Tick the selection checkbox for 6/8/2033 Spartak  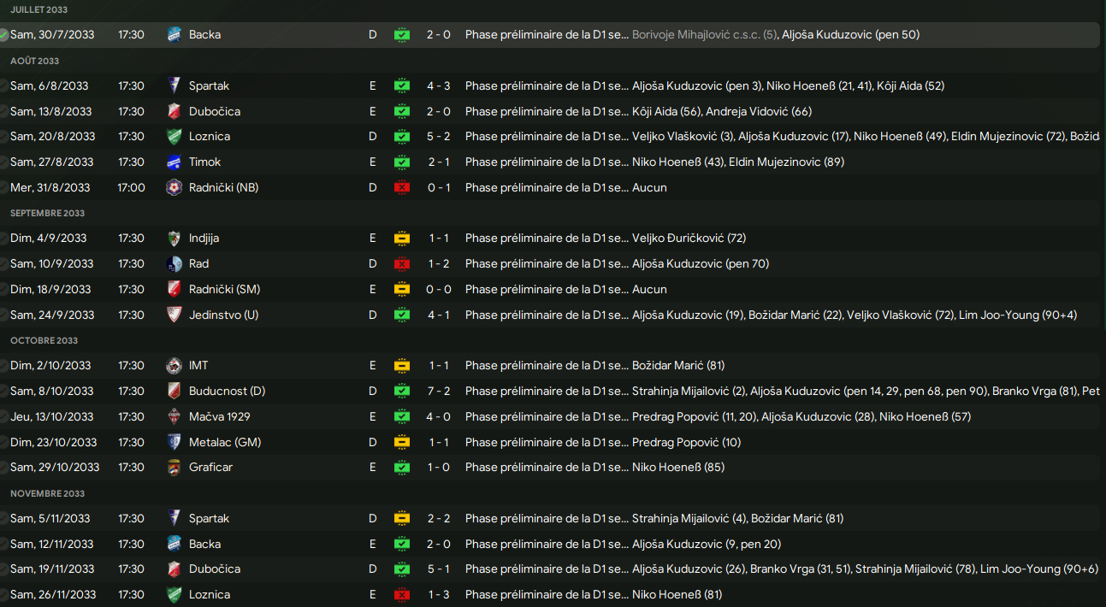(x=4, y=86)
